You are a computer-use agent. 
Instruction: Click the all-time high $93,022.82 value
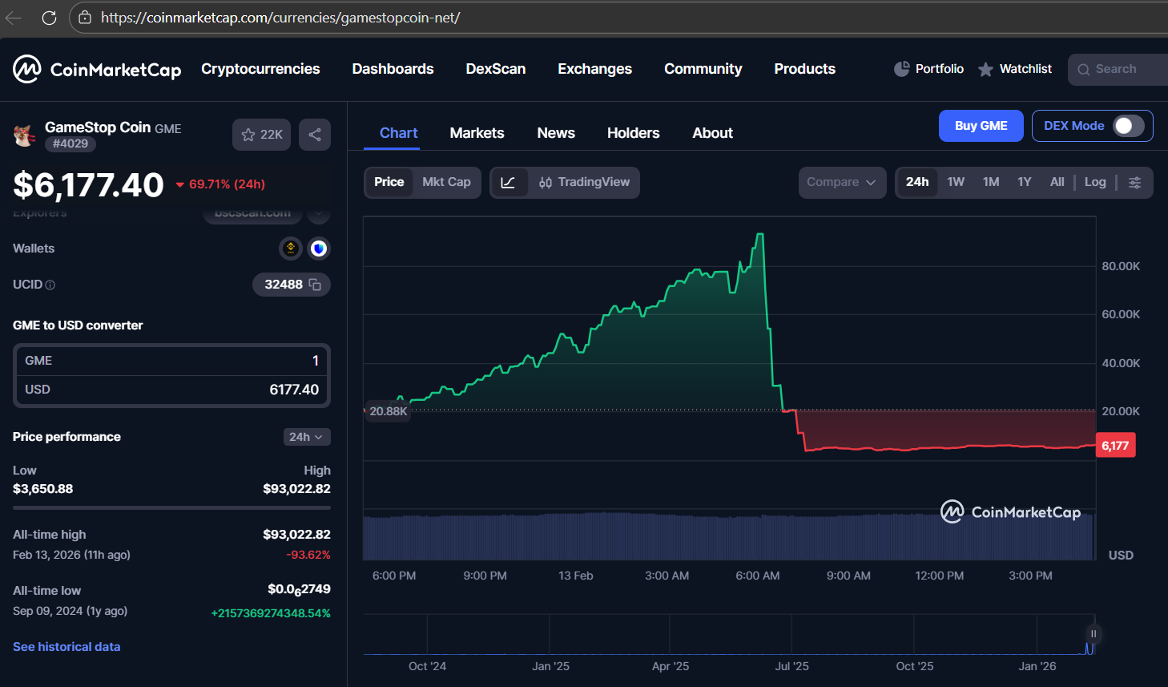pyautogui.click(x=296, y=535)
